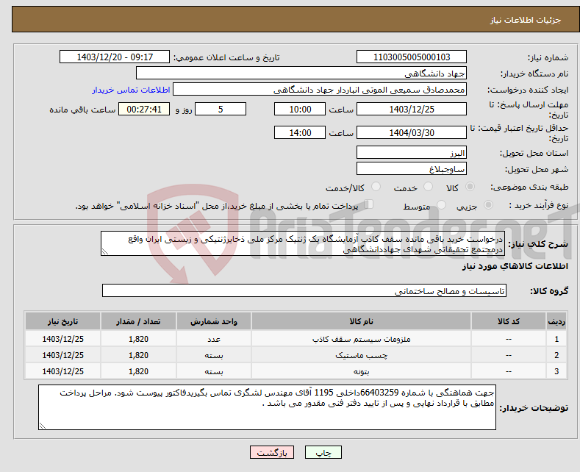Click the page title جزئیات اطلاعات نیاز
This screenshot has width=580, height=472.
[526, 20]
